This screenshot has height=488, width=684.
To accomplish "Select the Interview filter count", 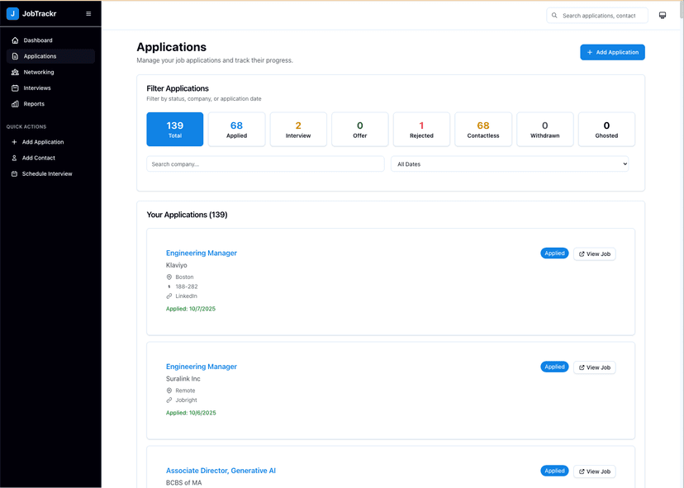I will coord(298,129).
